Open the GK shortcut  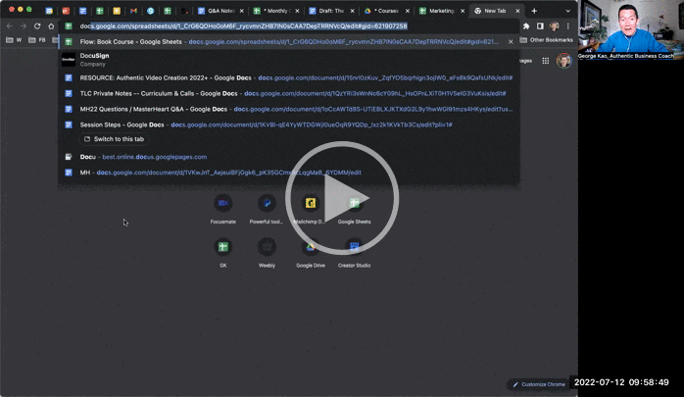coord(222,253)
